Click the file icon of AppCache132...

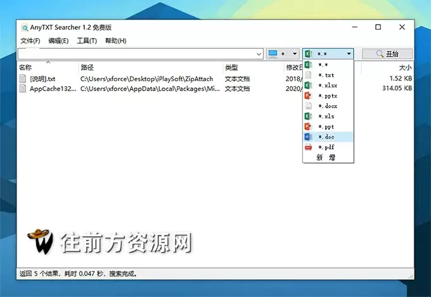23,89
